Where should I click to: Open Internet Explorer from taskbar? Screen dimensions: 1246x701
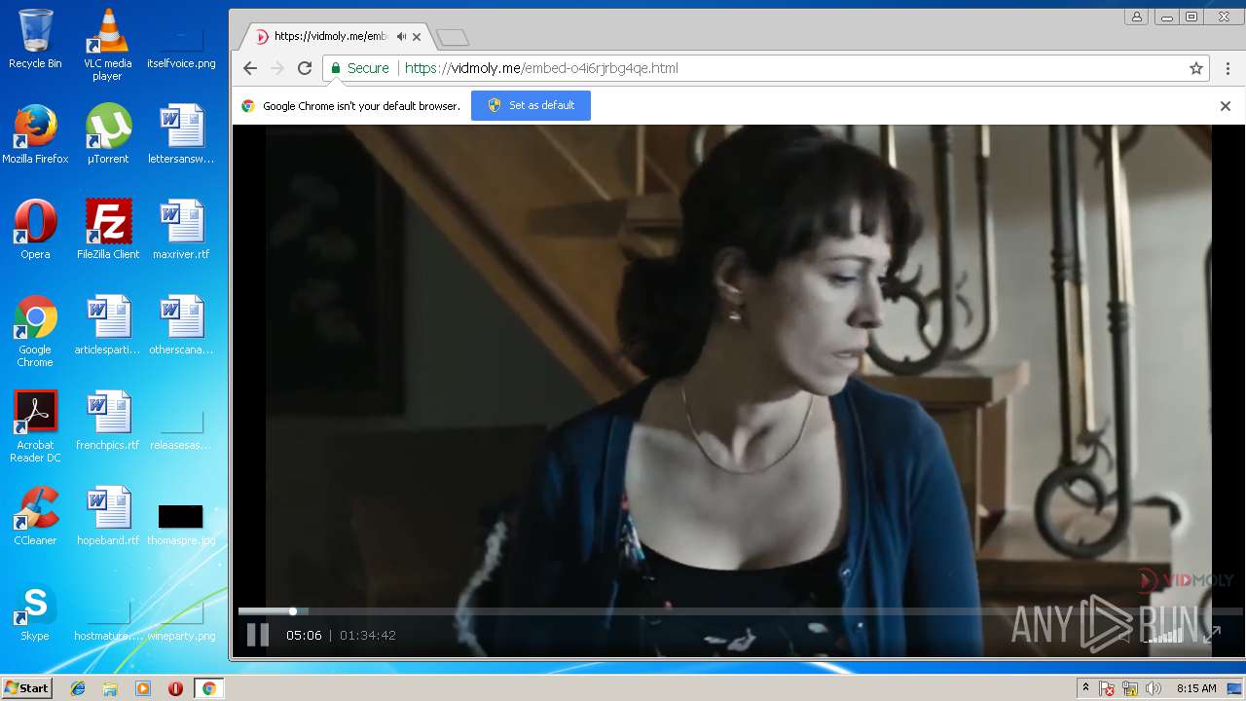(78, 688)
